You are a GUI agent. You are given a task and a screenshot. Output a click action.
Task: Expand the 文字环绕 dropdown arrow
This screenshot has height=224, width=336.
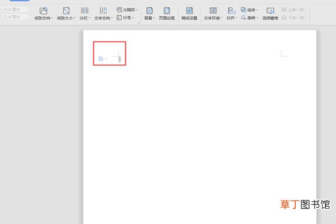click(221, 18)
